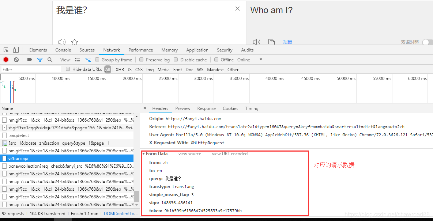Select the ?src=1&locate=zh request row

67,143
